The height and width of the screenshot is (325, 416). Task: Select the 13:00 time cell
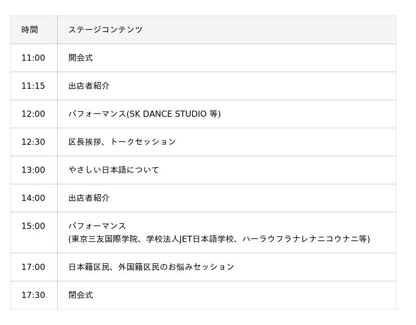pos(33,170)
